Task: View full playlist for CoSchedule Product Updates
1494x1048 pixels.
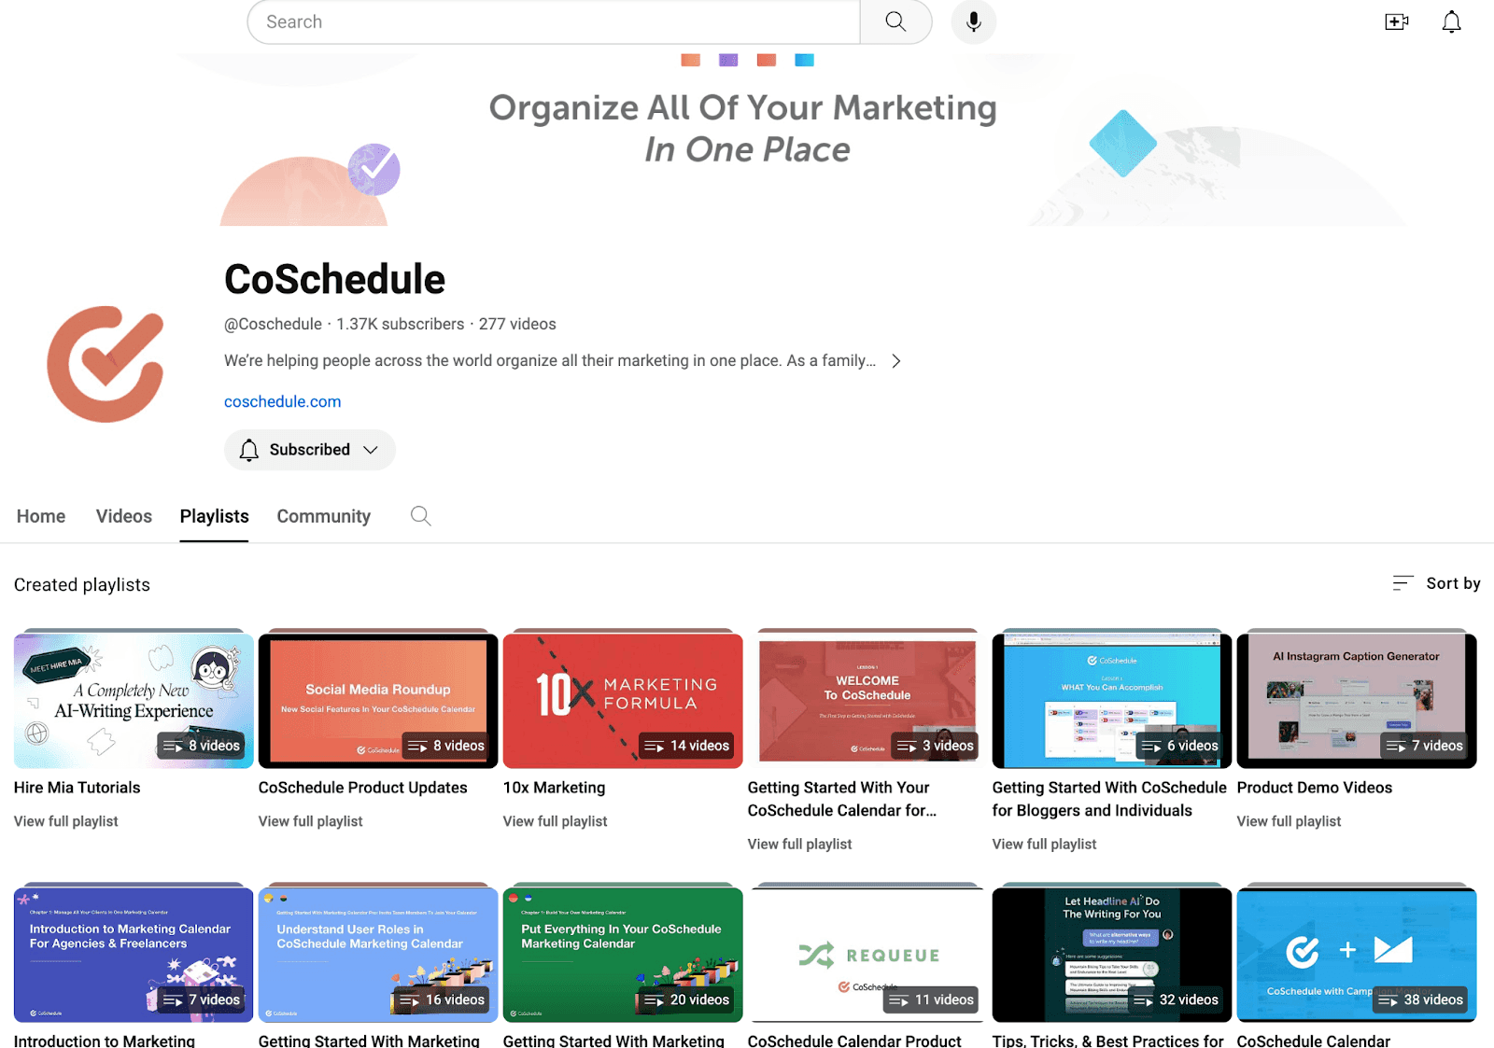Action: [x=311, y=821]
